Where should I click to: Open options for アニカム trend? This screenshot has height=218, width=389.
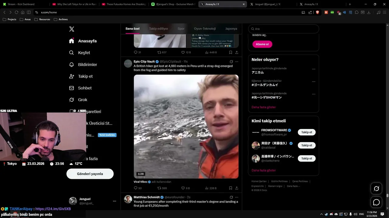pos(314,69)
